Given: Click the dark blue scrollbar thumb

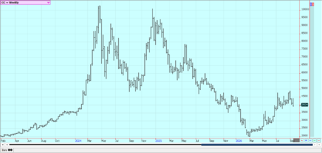Looking at the screenshot, I should point(257,145).
